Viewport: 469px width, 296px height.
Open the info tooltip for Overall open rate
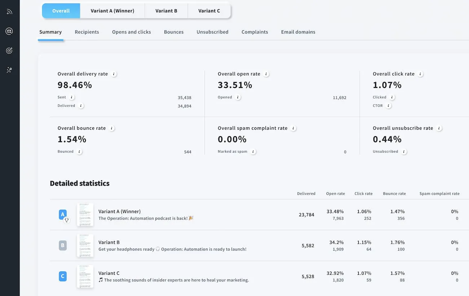tap(266, 74)
